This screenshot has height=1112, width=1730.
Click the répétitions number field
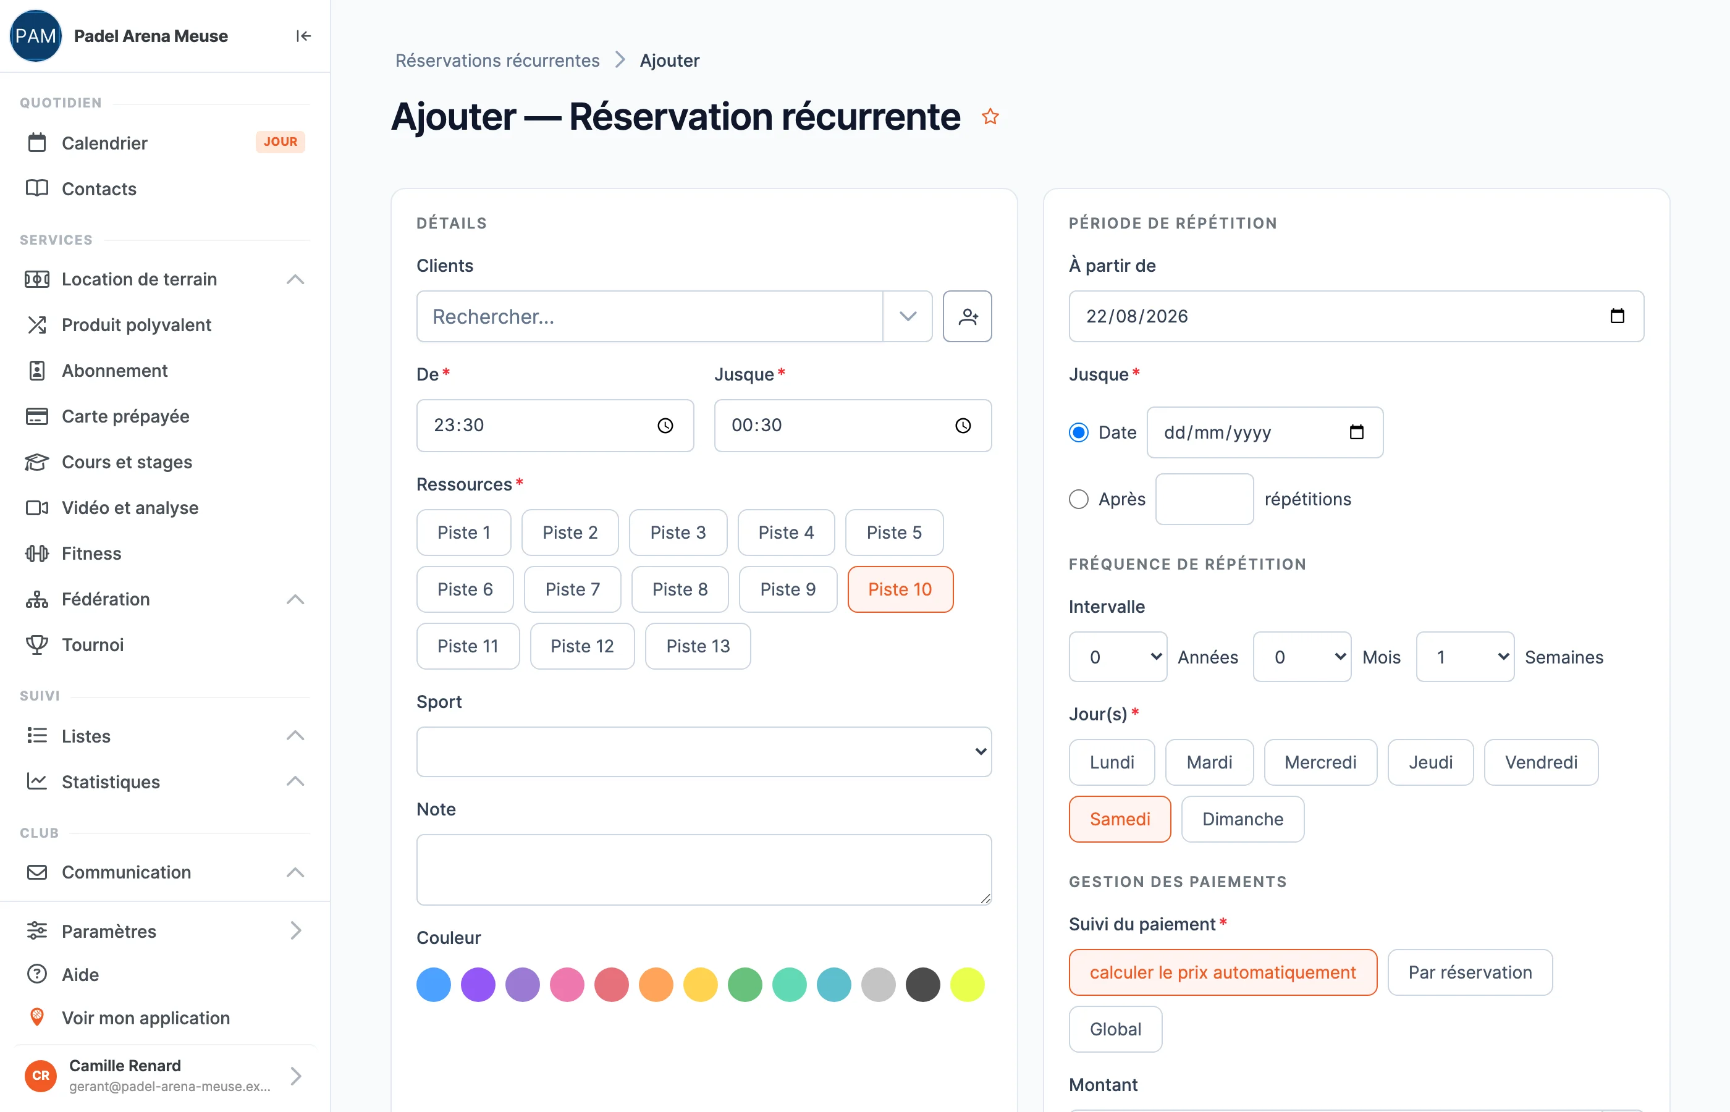tap(1204, 499)
